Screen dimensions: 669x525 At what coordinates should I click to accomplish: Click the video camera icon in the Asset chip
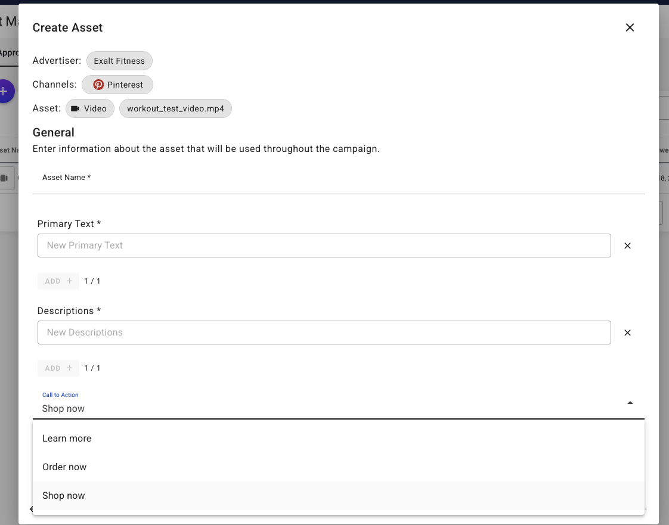75,108
